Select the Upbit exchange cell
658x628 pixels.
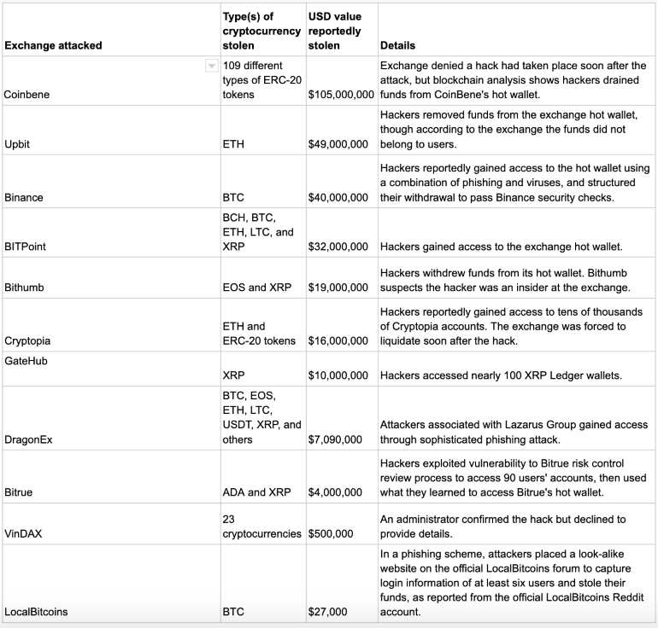pyautogui.click(x=111, y=131)
